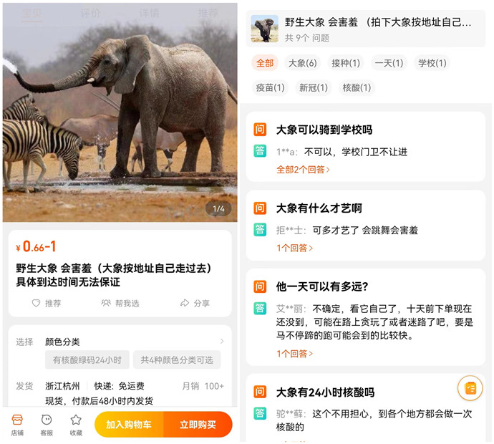This screenshot has height=444, width=494.
Task: Switch to the 评价 tab
Action: click(90, 13)
